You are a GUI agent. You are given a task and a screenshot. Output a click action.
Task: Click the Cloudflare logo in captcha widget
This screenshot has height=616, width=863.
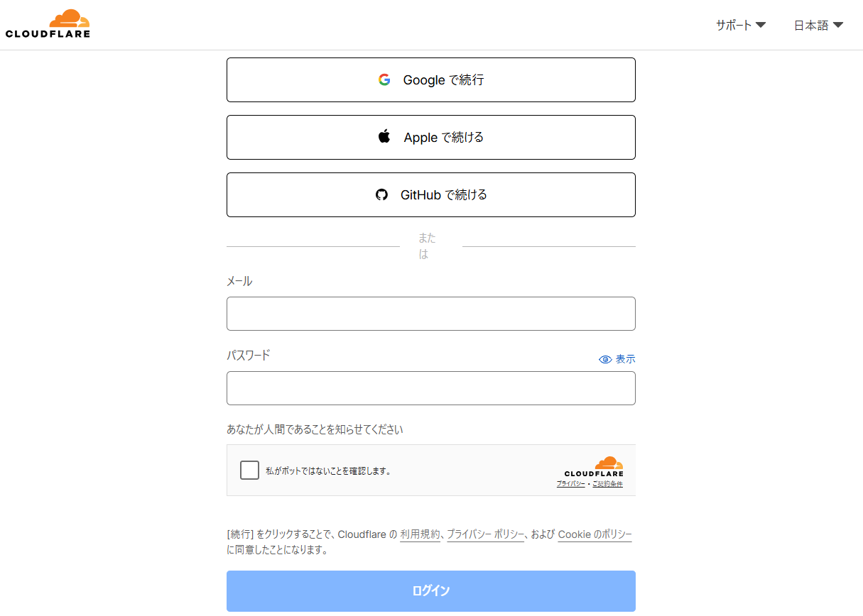coord(595,467)
